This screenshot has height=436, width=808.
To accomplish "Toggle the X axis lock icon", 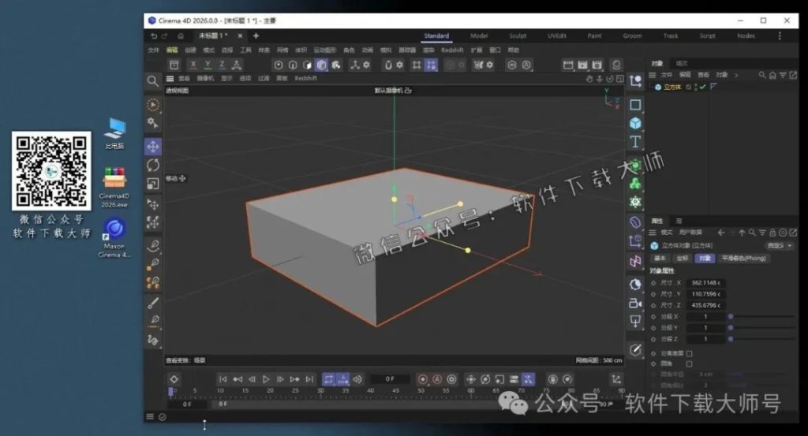I will (x=193, y=65).
